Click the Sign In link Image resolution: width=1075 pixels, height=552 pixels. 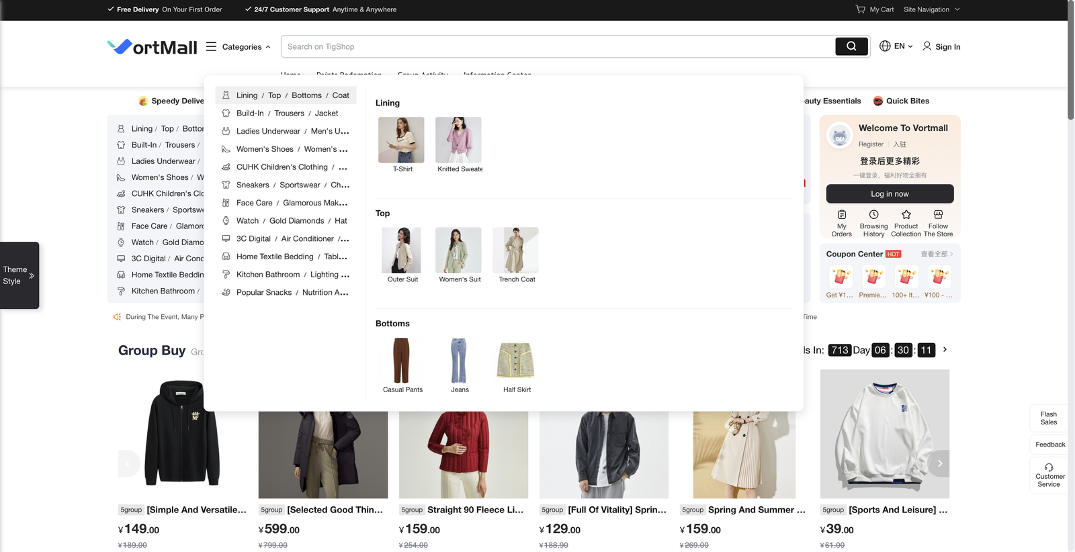pos(941,47)
